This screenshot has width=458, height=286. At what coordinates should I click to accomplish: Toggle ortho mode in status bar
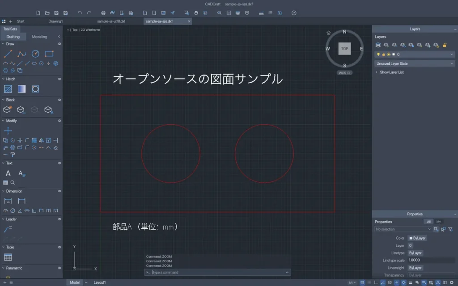pyautogui.click(x=376, y=282)
